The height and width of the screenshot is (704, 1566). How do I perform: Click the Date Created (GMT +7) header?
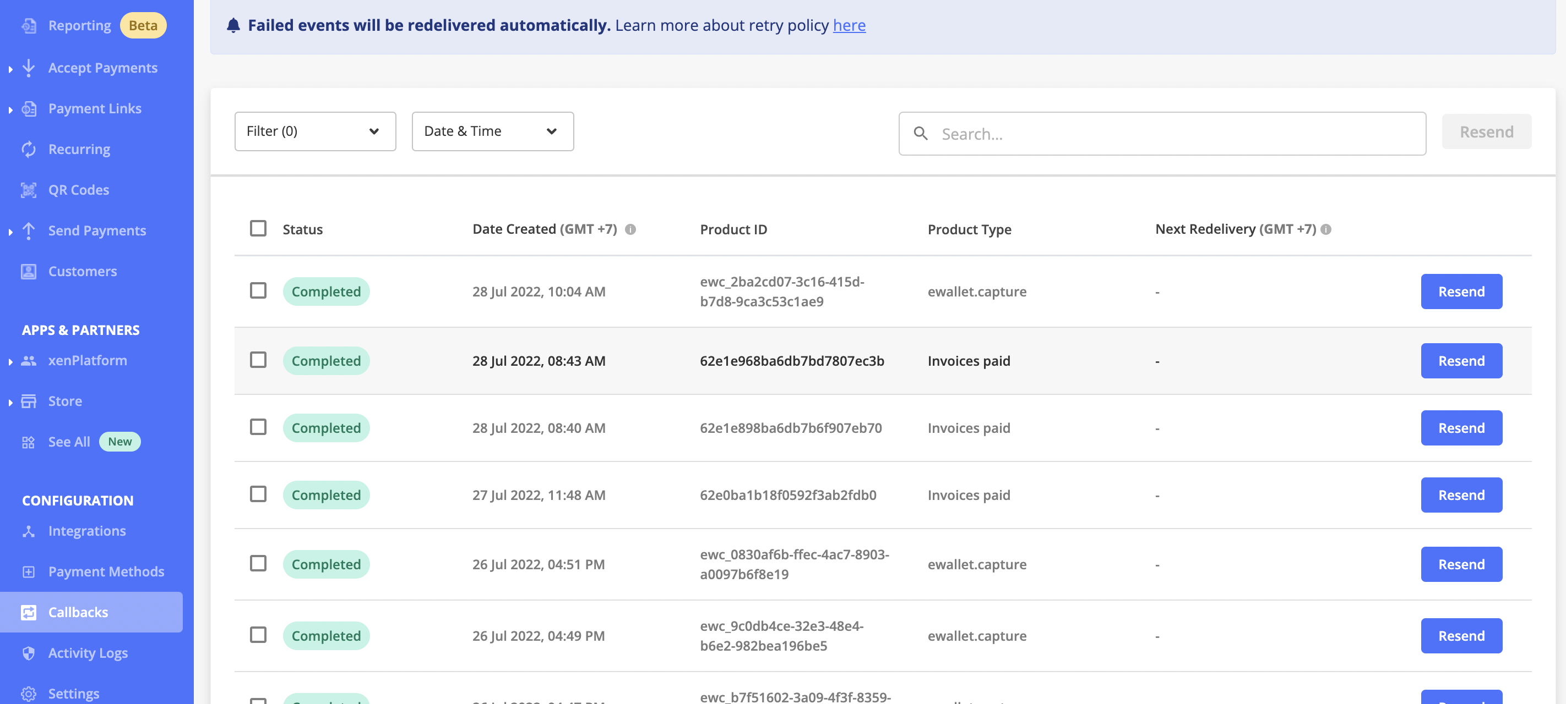coord(545,229)
